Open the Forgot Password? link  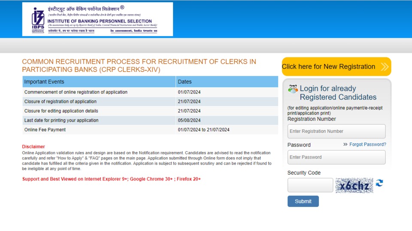[x=367, y=144]
